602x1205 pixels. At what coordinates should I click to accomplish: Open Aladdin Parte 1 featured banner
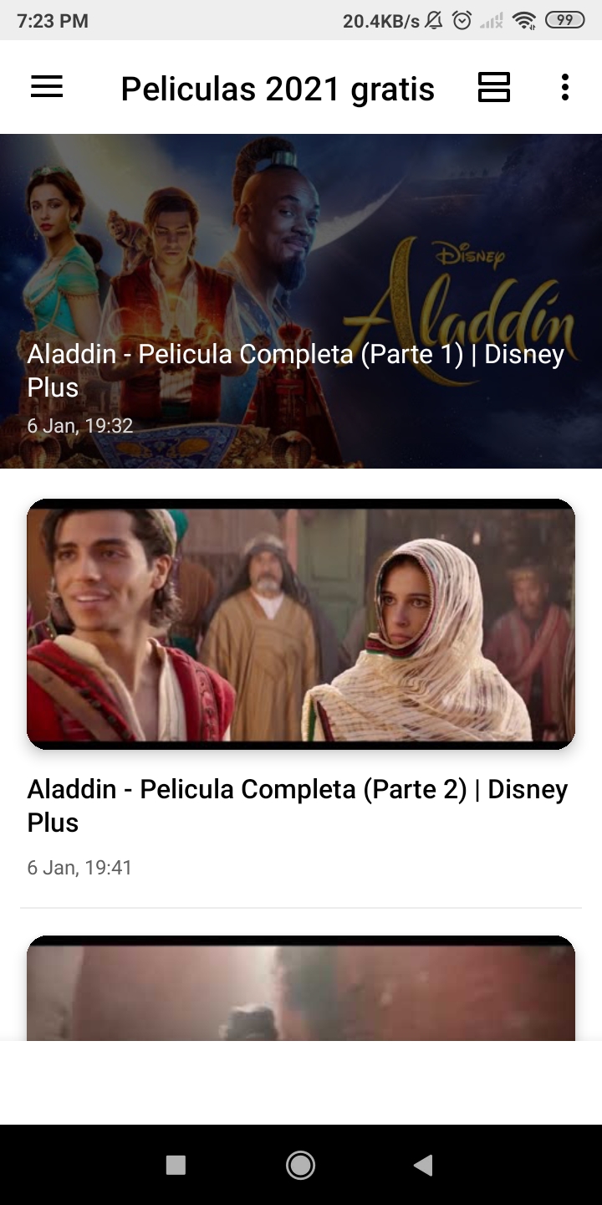pos(301,301)
